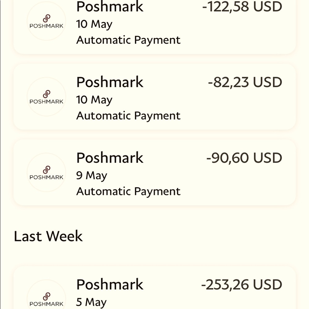Tap Poshmark logo on the -122,58 USD transaction
This screenshot has height=309, width=309.
pyautogui.click(x=46, y=21)
